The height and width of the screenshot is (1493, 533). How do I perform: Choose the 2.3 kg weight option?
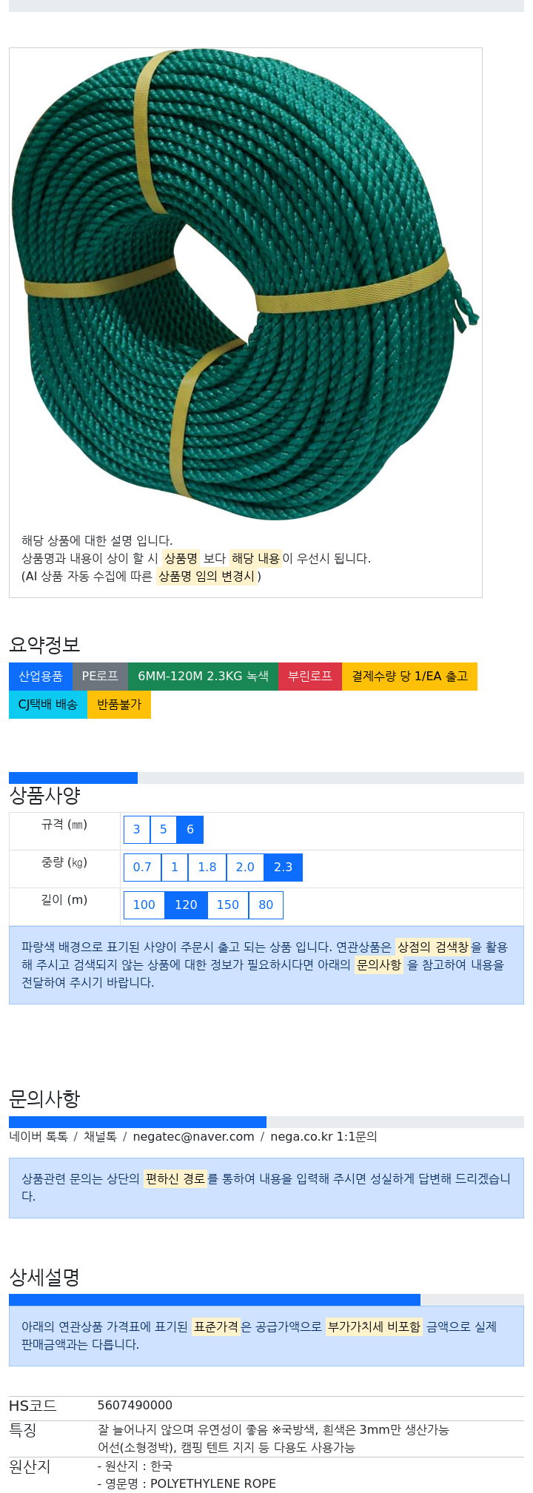284,868
